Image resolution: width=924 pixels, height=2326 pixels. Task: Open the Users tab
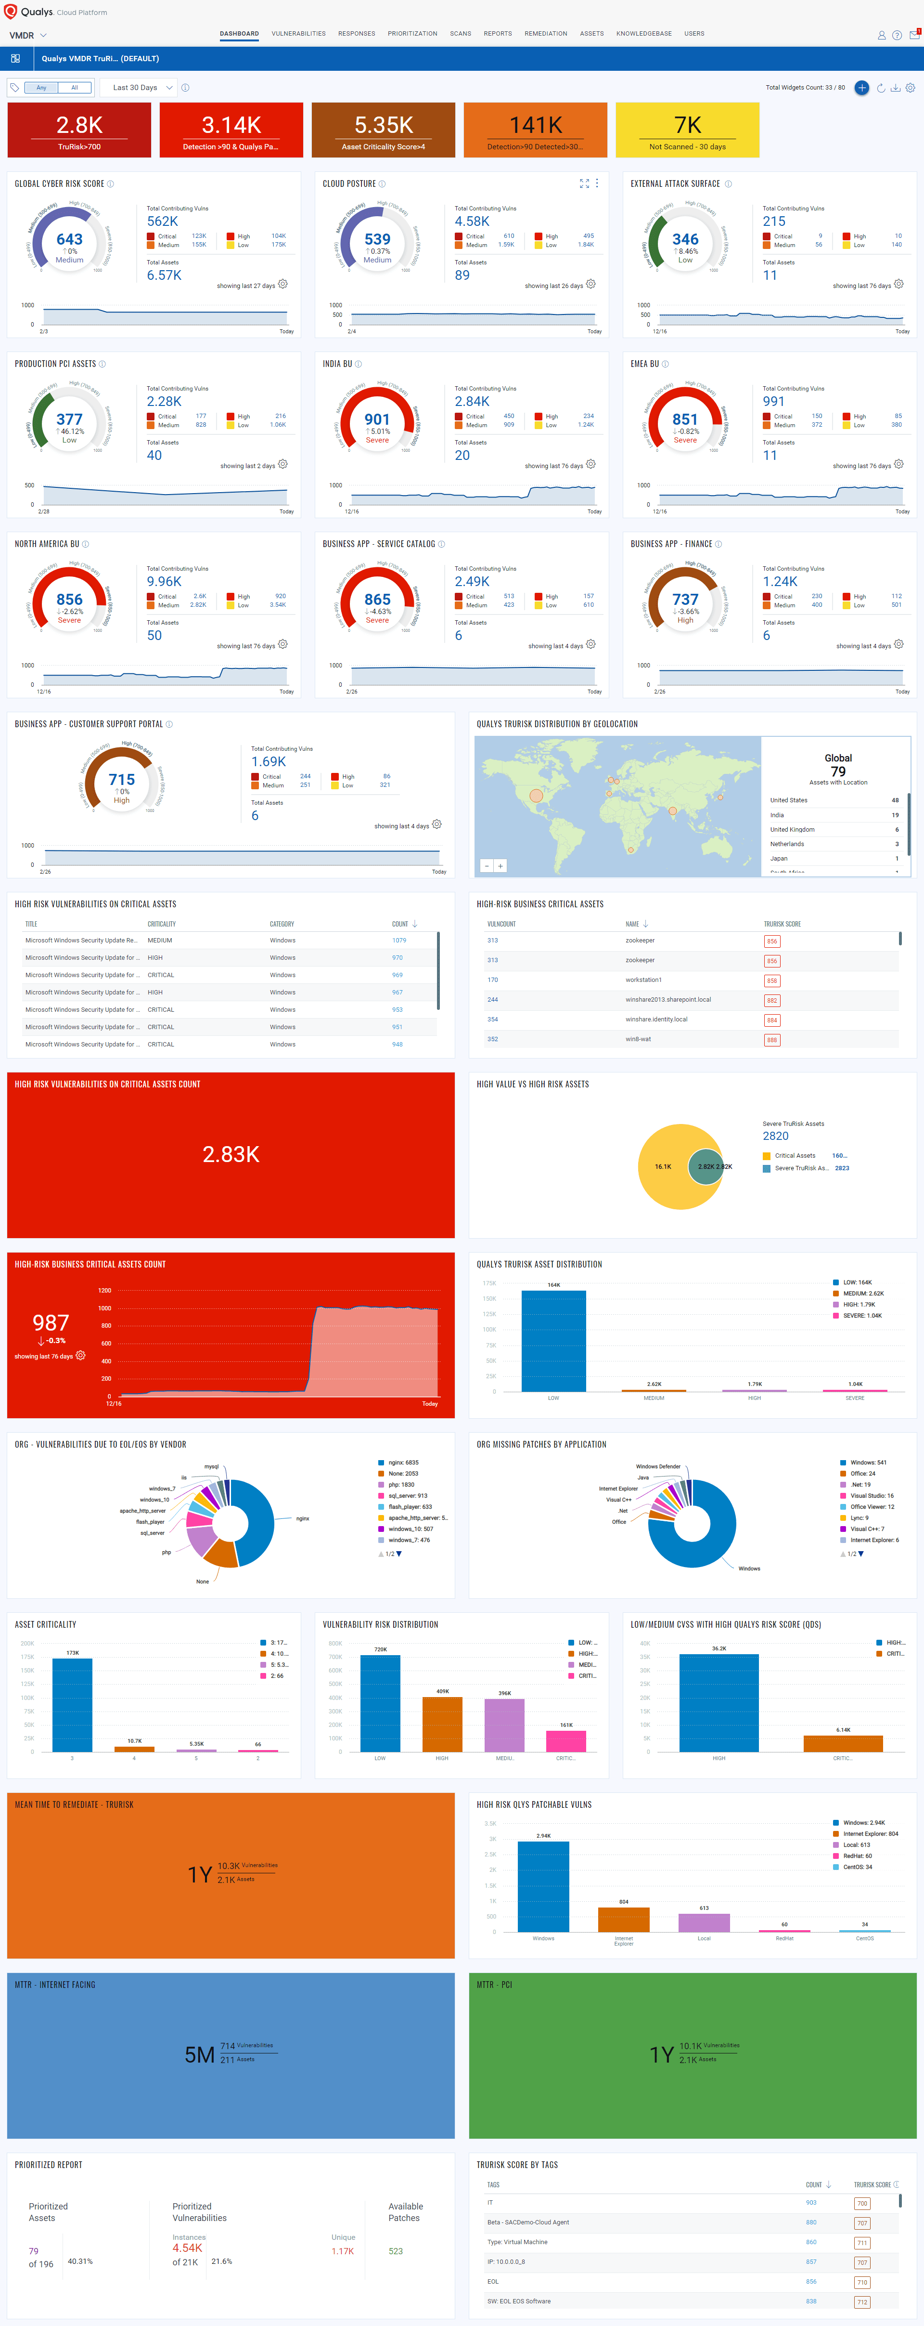click(694, 33)
